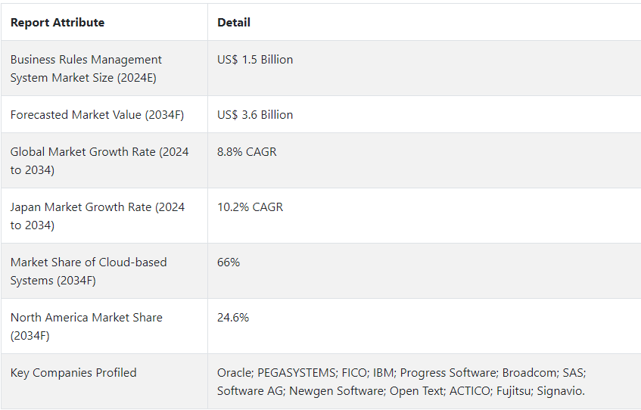
Task: Select the "24.6%" value
Action: point(233,318)
